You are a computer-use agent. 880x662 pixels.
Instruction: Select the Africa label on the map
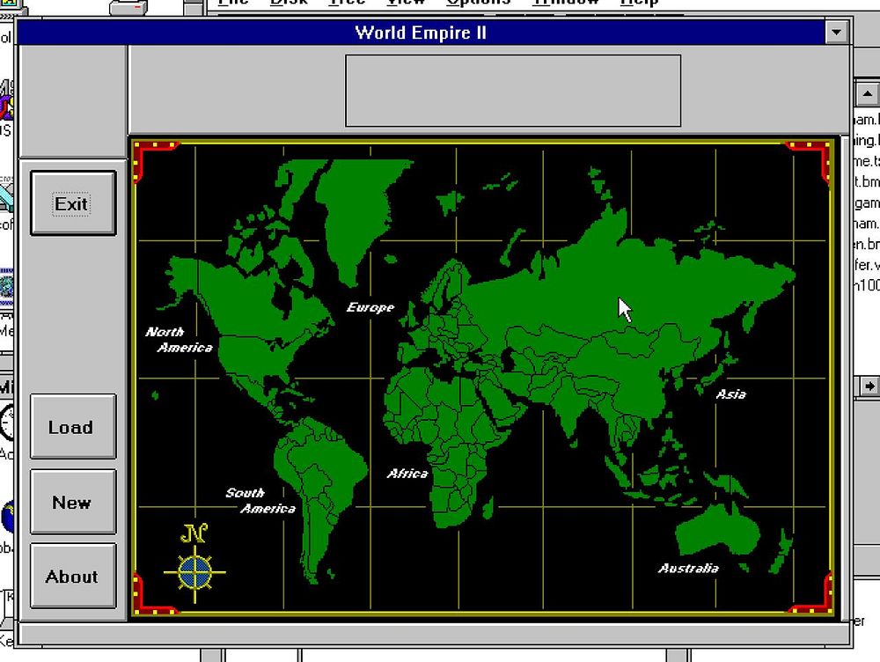(x=407, y=474)
